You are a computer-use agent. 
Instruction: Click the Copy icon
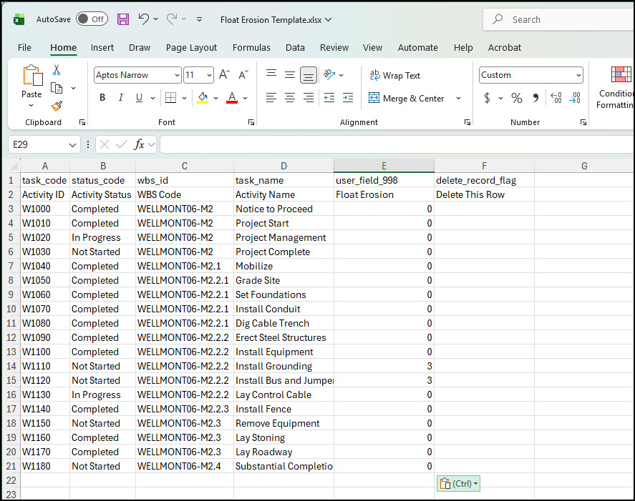point(57,88)
